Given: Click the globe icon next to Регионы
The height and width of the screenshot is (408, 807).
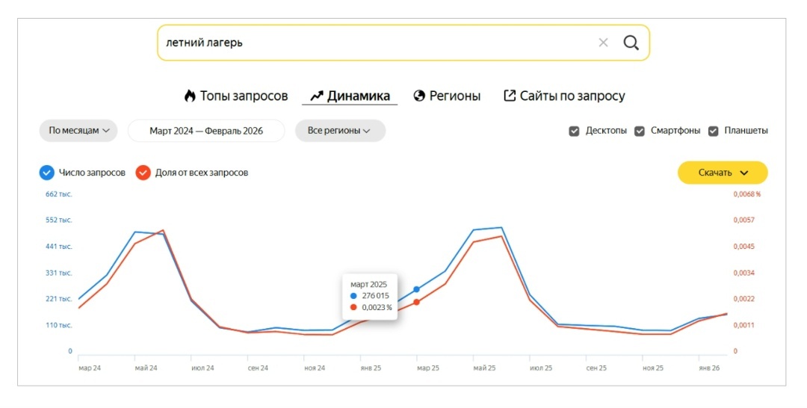Looking at the screenshot, I should tap(419, 96).
